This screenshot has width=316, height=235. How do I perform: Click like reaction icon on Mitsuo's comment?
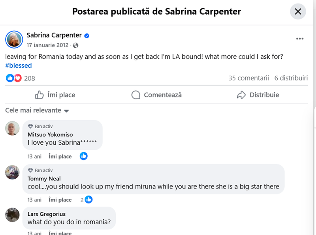(x=83, y=156)
